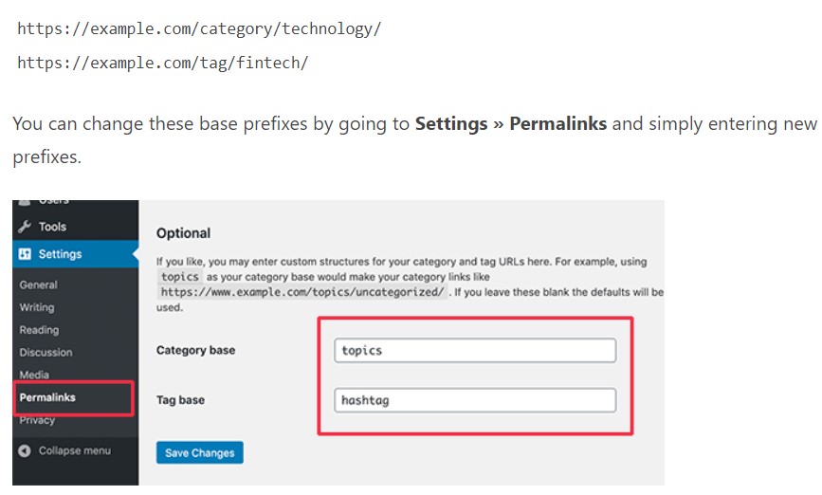The height and width of the screenshot is (495, 822).
Task: Go to General settings submenu
Action: [x=38, y=284]
